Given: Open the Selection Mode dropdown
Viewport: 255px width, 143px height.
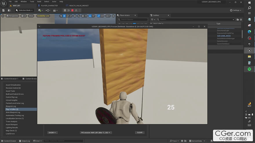Looking at the screenshot, I should pos(24,10).
